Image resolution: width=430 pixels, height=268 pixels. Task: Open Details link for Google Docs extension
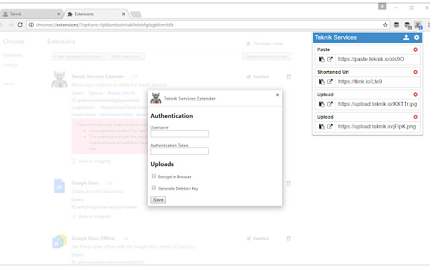pos(77,200)
